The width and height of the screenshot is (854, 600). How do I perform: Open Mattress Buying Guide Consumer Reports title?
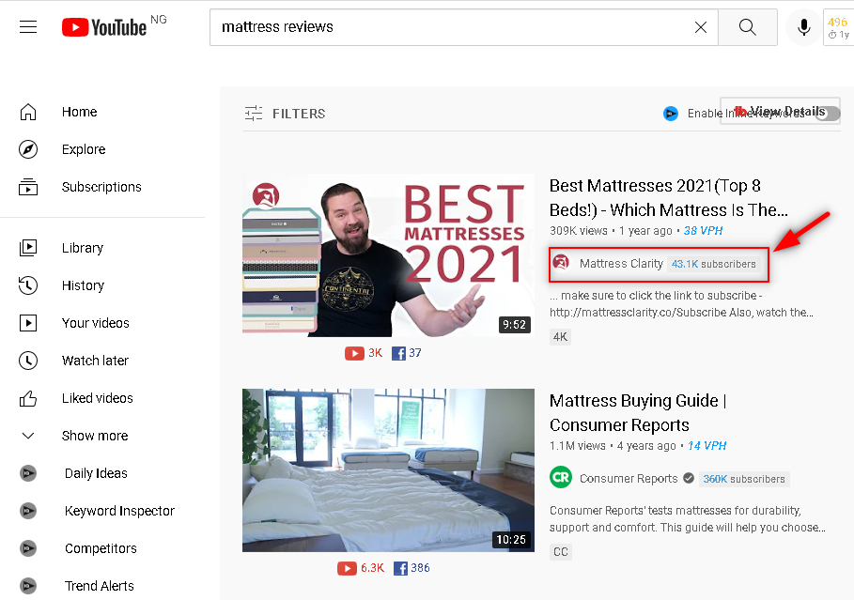638,413
